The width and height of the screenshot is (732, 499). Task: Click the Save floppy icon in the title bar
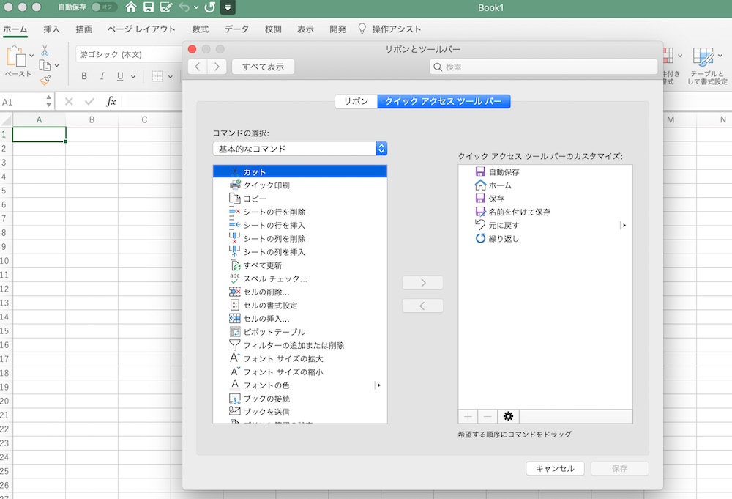149,7
